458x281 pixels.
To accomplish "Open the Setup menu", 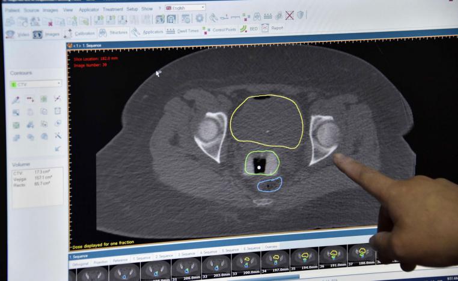I will [132, 9].
